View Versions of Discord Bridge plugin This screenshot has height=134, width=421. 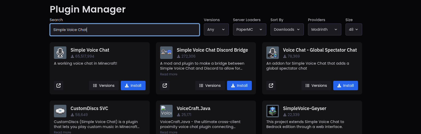point(210,86)
